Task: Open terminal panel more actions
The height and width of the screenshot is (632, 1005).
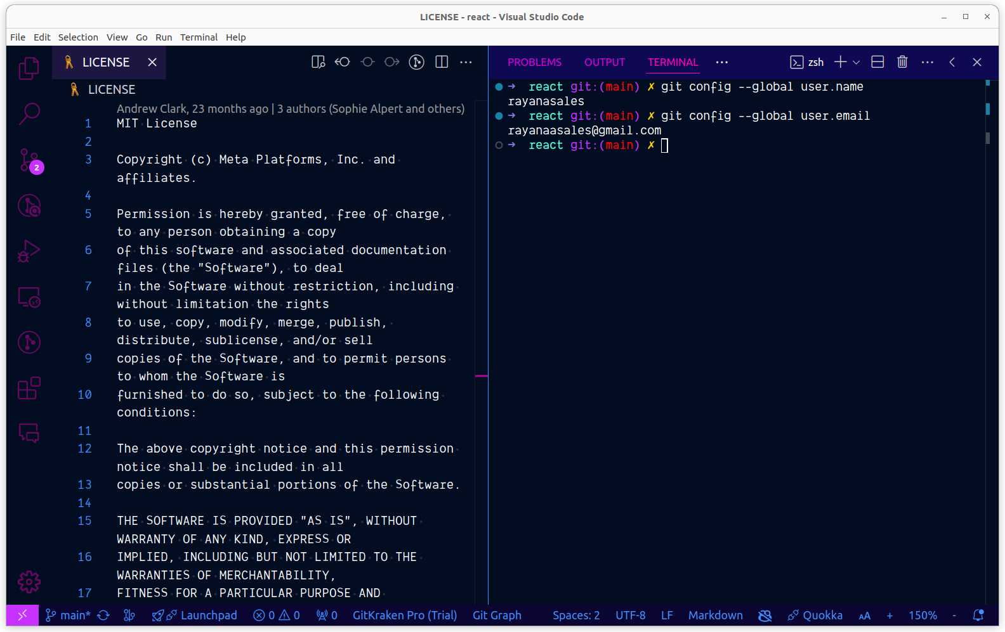Action: [x=928, y=62]
